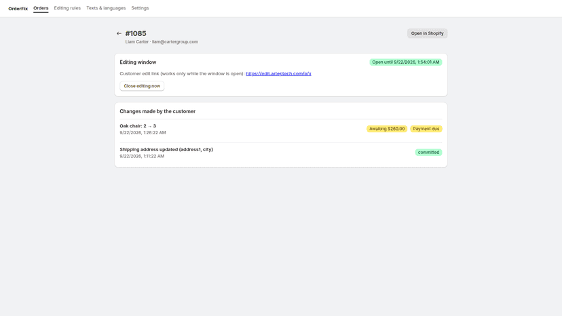Click Changes made by the customer heading
562x316 pixels.
tap(157, 111)
